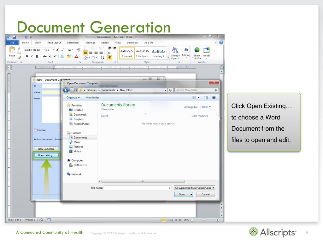
Task: Open the File name history dropdown arrow
Action: 169,188
